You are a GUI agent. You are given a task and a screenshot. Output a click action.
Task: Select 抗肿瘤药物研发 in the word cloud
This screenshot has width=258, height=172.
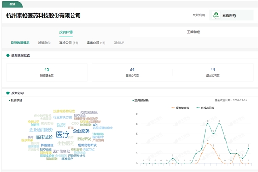(64, 111)
